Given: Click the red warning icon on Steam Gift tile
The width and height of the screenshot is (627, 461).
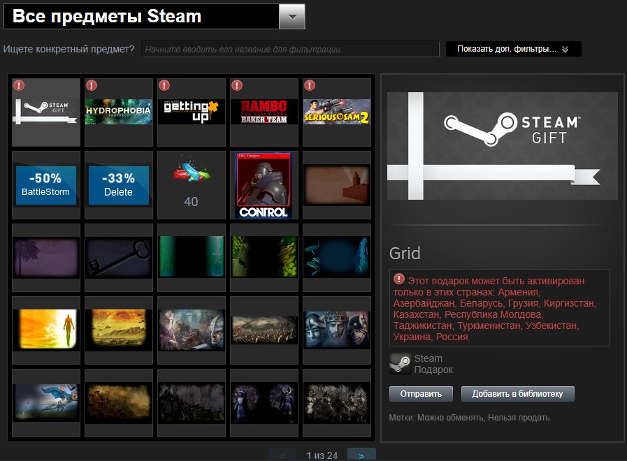Looking at the screenshot, I should 19,85.
